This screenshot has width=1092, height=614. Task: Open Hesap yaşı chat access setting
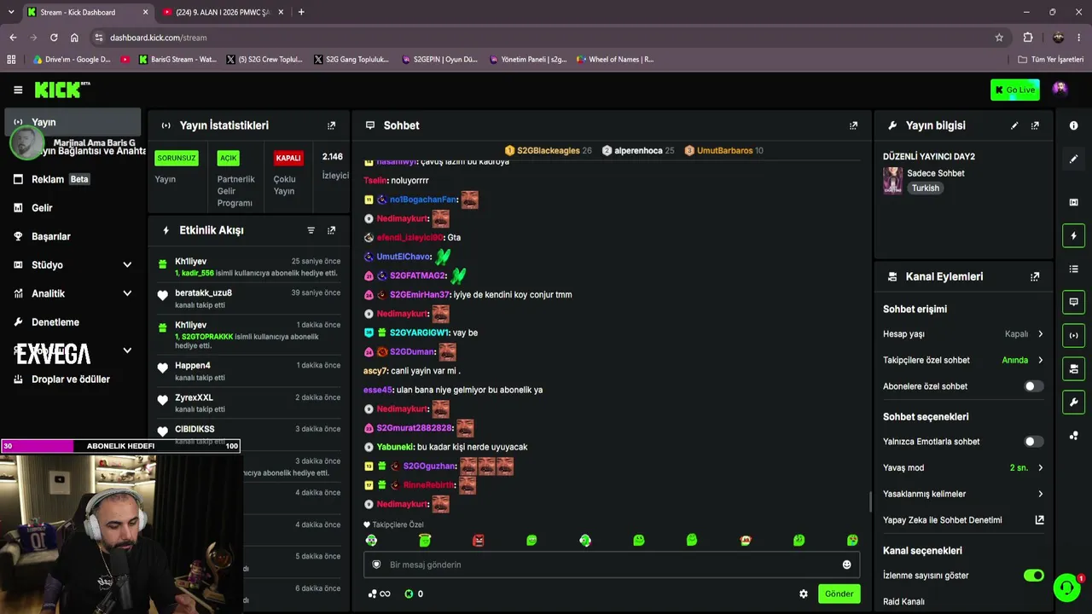tap(963, 334)
